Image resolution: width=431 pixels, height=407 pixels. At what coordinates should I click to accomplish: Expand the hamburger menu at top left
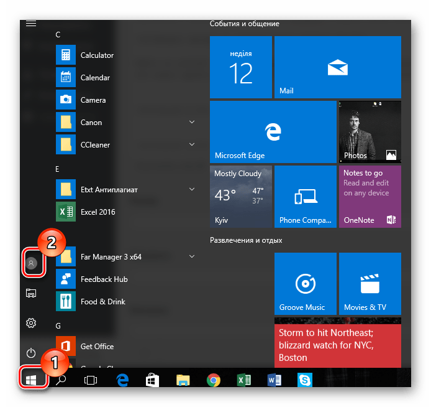(31, 24)
